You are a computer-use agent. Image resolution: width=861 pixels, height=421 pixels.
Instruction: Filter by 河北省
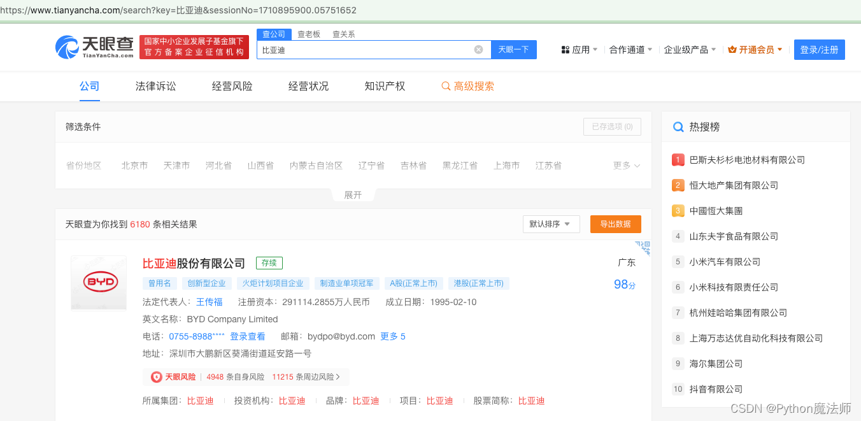(x=218, y=166)
